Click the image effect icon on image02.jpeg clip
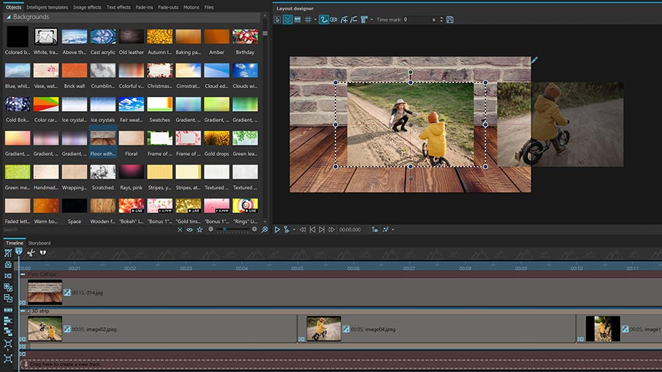The width and height of the screenshot is (662, 372). pos(68,328)
